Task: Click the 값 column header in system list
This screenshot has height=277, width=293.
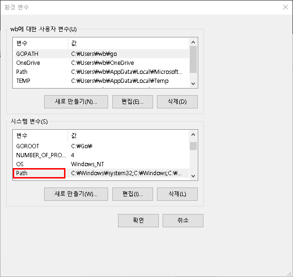Action: pos(128,136)
